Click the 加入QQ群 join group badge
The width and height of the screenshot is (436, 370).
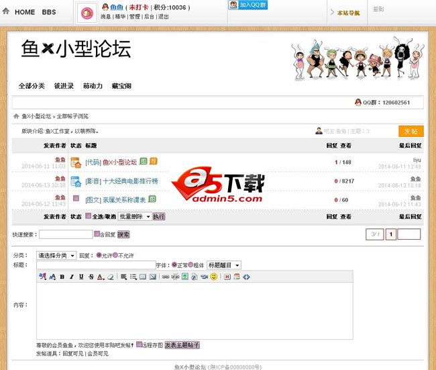[248, 5]
